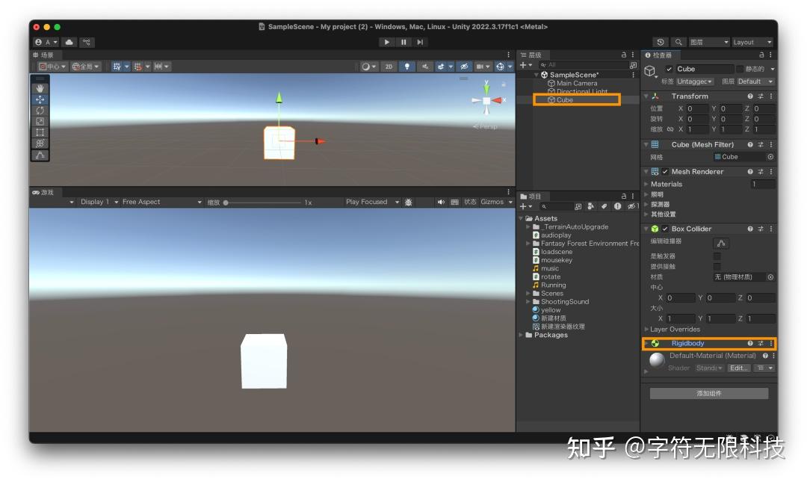The height and width of the screenshot is (482, 807).
Task: Open the Free Aspect dropdown
Action: click(161, 202)
